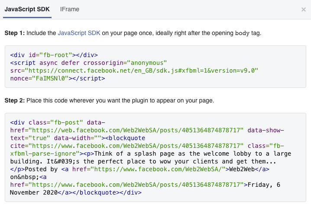This screenshot has width=311, height=211.
Task: Switch to the IFrame tab
Action: point(70,10)
